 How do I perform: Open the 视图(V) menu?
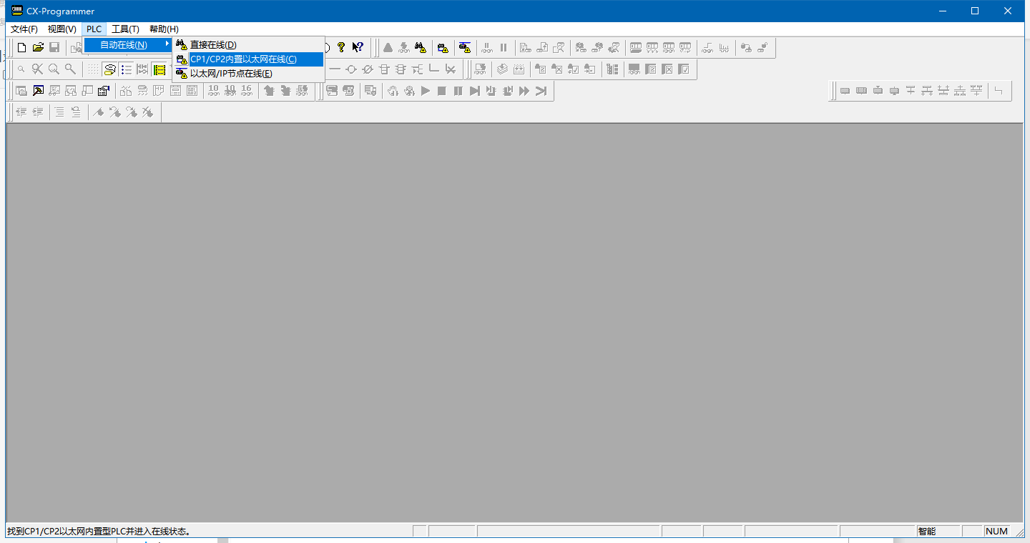(62, 29)
